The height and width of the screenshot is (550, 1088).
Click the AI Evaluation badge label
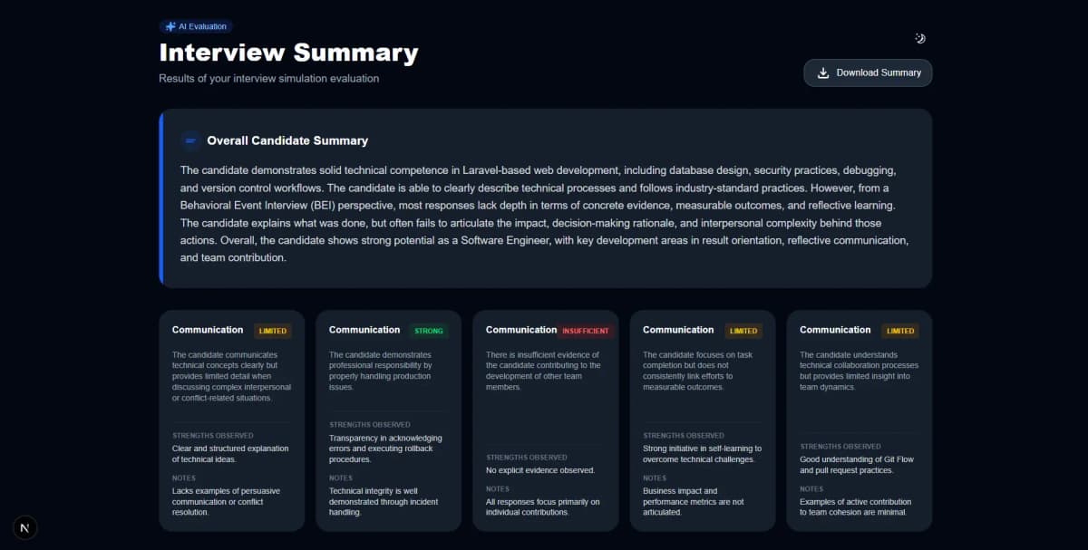click(203, 27)
